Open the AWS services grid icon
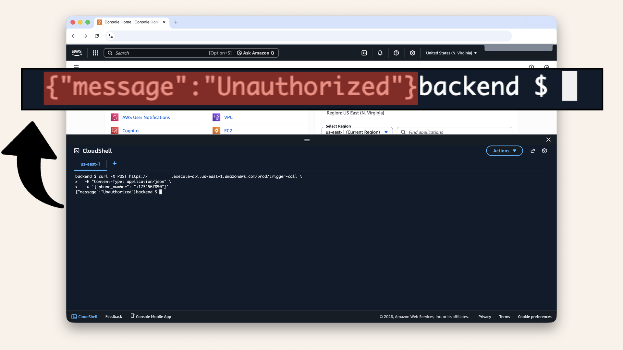This screenshot has width=623, height=350. pyautogui.click(x=95, y=53)
